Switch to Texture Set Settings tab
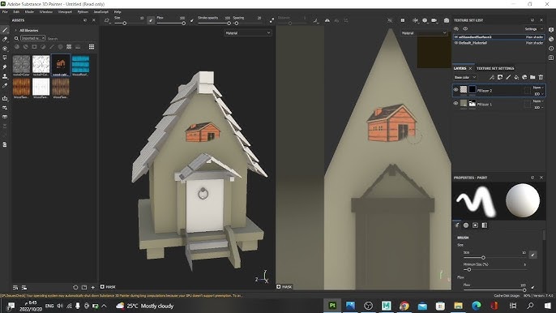The image size is (556, 313). (495, 68)
